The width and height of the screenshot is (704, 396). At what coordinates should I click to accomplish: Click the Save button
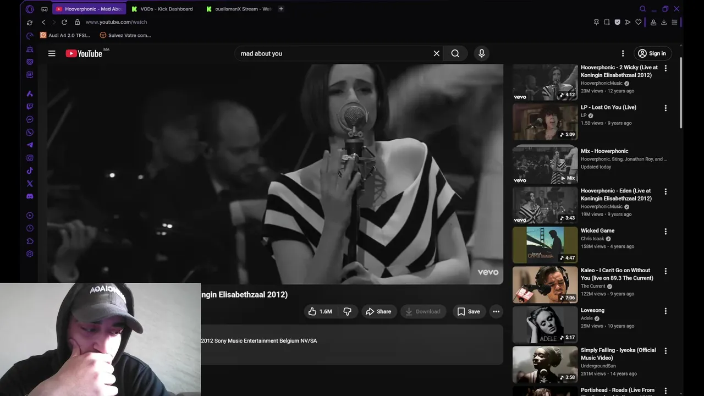(469, 311)
